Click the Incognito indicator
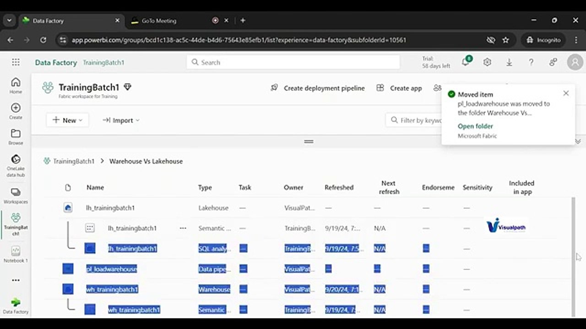 coord(543,40)
